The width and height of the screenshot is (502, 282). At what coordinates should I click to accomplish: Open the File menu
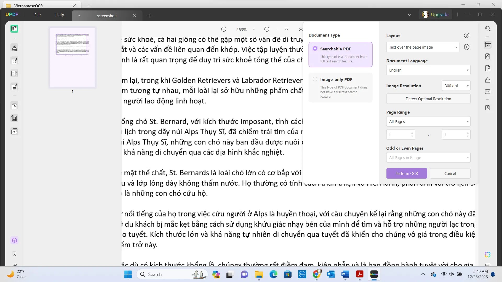(38, 15)
